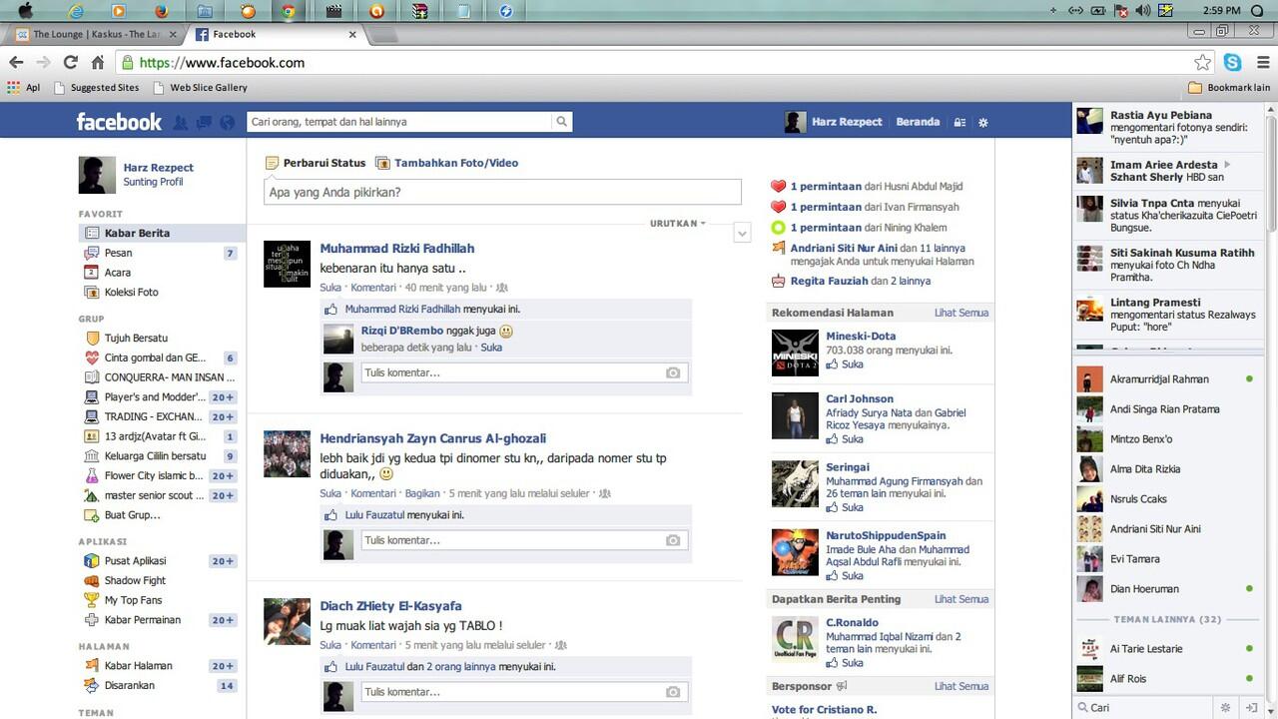
Task: Click the Facebook search field
Action: (x=399, y=122)
